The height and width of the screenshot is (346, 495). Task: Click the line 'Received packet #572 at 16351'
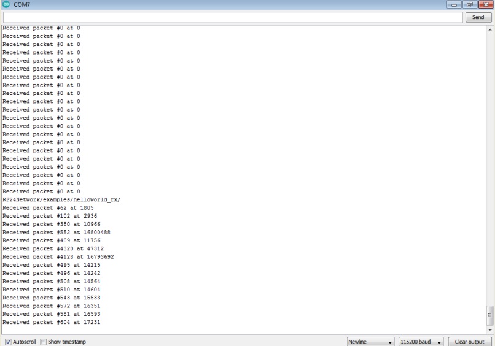[x=52, y=306]
